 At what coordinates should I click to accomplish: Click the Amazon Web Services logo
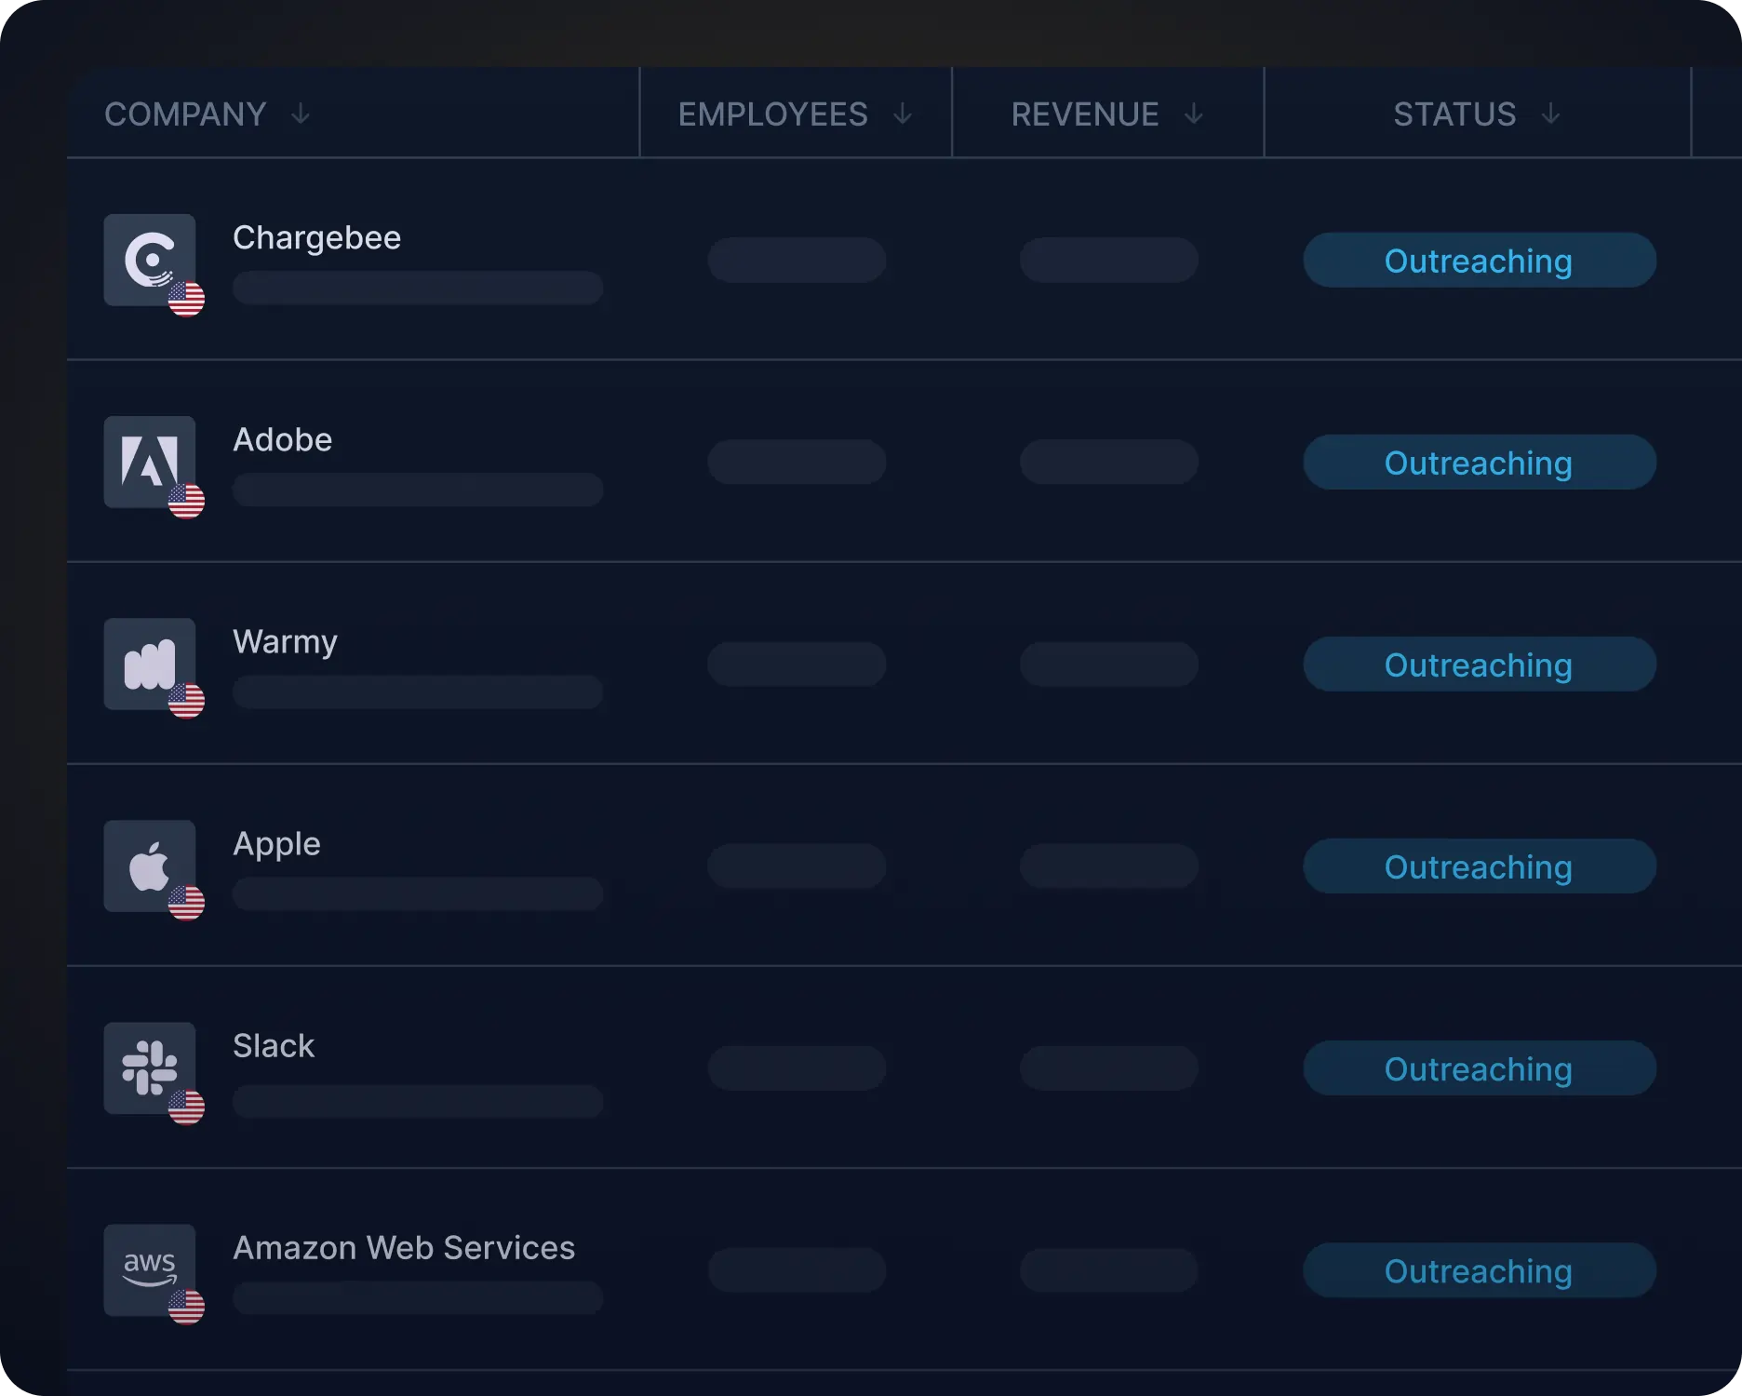[x=149, y=1269]
